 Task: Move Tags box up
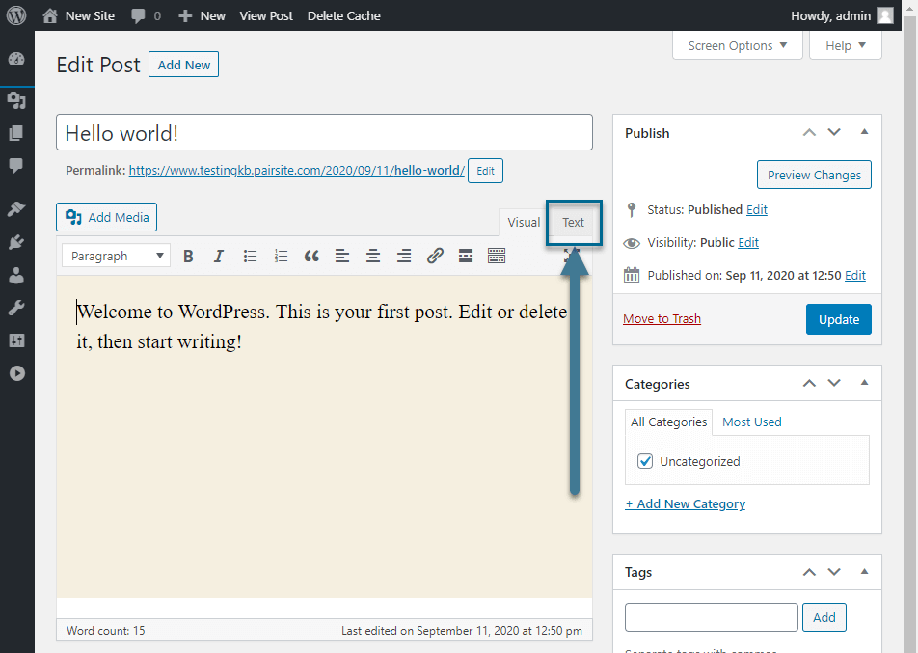[809, 572]
